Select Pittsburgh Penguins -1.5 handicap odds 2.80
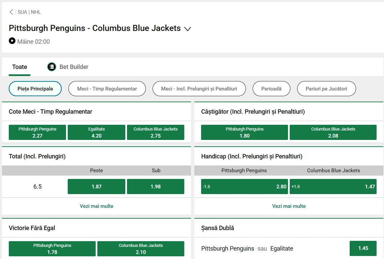 (x=244, y=187)
